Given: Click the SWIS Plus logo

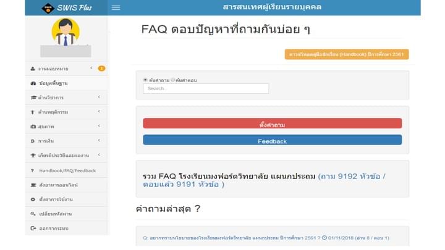Looking at the screenshot, I should (x=67, y=7).
